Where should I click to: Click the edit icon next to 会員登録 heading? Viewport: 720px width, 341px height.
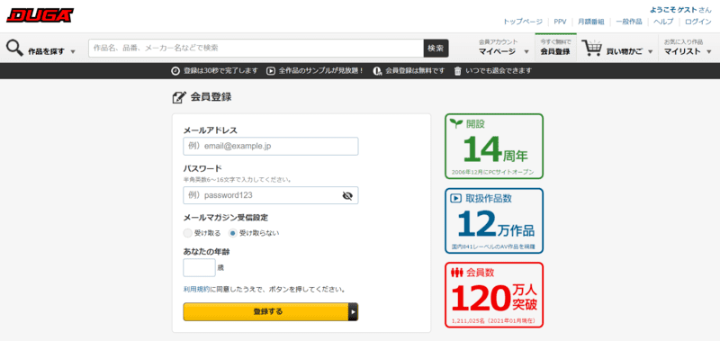178,97
